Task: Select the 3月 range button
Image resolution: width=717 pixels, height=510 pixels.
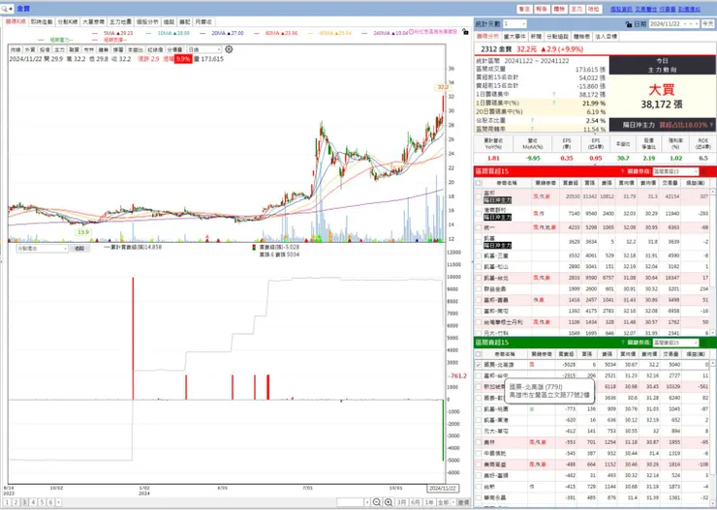Action: pyautogui.click(x=401, y=502)
